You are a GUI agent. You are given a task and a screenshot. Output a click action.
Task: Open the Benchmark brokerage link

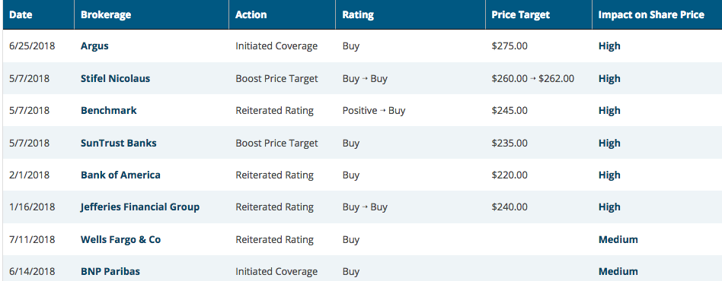coord(109,111)
